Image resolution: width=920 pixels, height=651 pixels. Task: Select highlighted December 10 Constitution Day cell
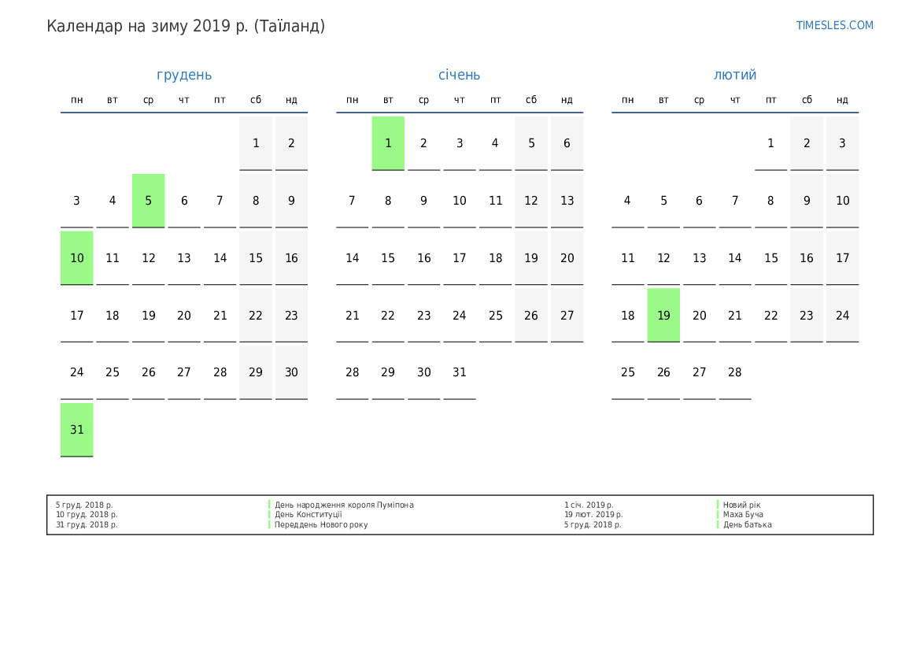pos(76,258)
